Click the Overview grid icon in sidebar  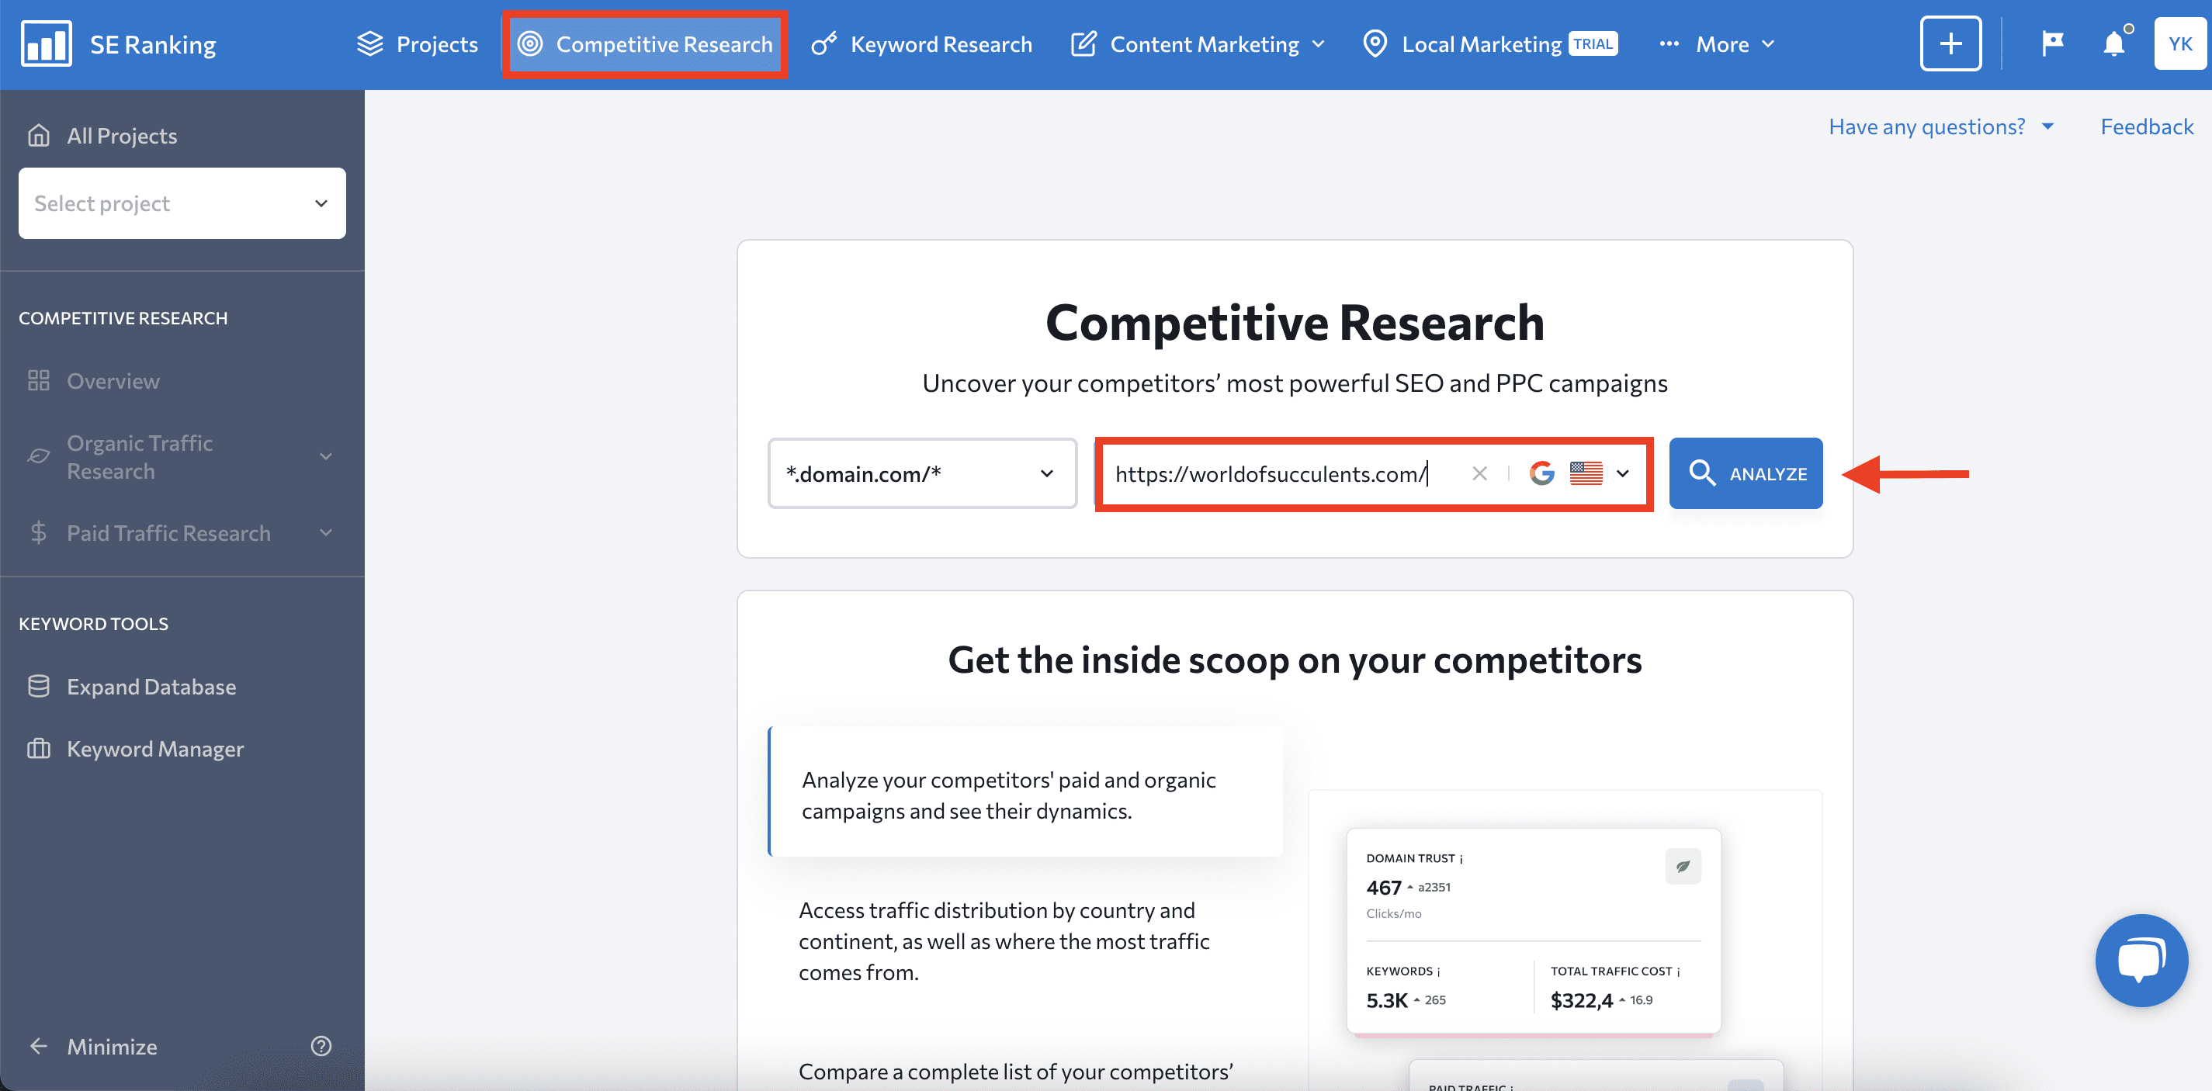[x=39, y=381]
